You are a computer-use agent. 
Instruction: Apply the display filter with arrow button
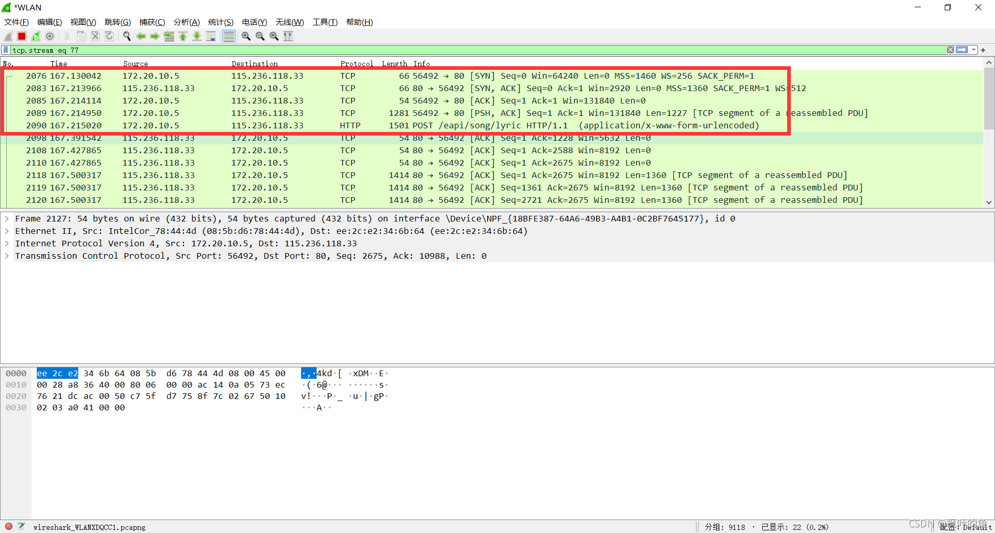[962, 50]
